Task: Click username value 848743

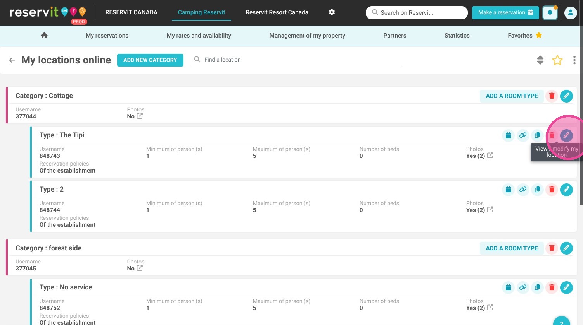Action: pyautogui.click(x=50, y=156)
